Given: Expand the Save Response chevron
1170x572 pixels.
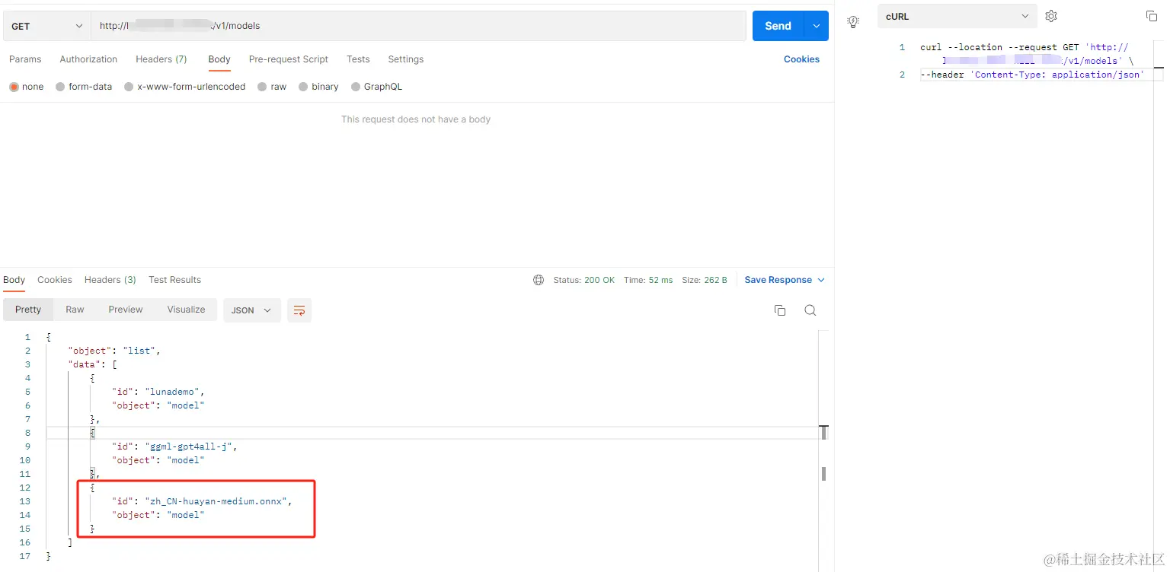Looking at the screenshot, I should pyautogui.click(x=821, y=280).
